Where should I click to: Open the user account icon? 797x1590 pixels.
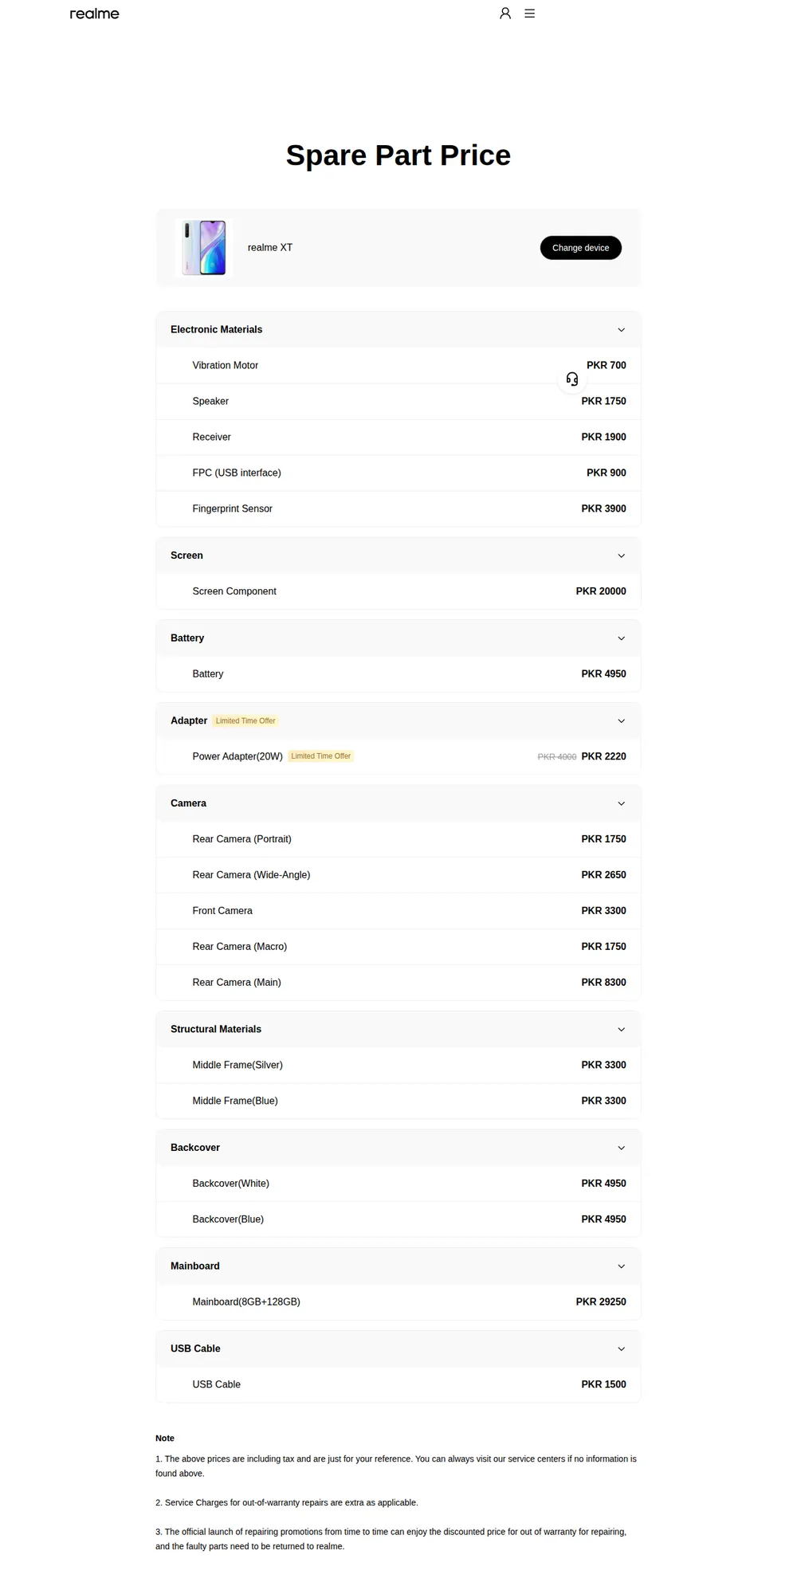tap(505, 14)
